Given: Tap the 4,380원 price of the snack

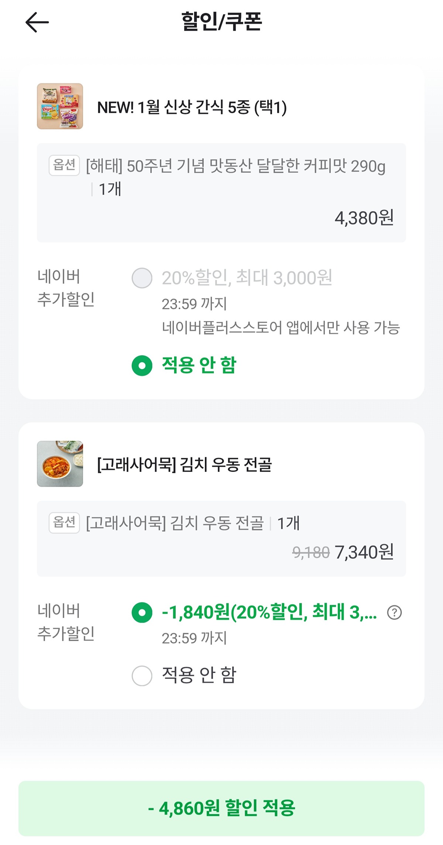Looking at the screenshot, I should (x=364, y=218).
